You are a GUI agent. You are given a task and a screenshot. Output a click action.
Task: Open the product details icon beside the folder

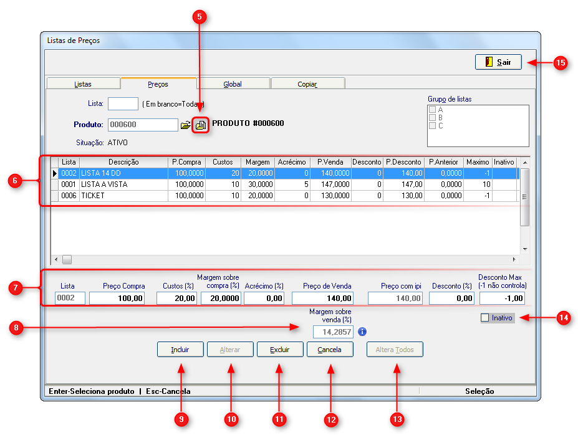201,125
